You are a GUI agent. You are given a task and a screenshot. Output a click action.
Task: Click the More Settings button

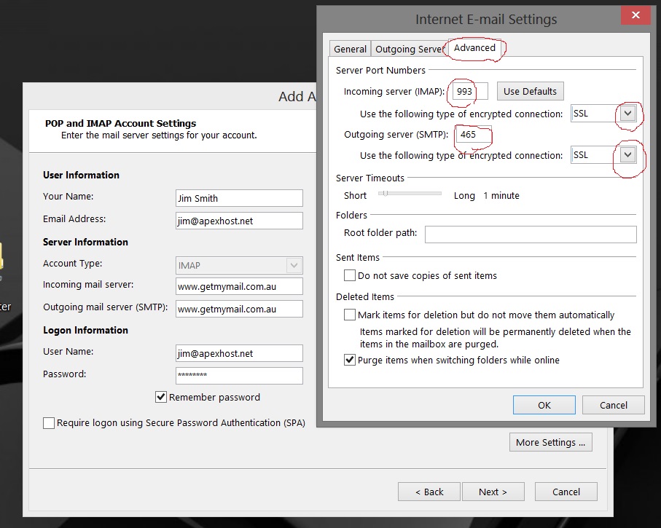tap(550, 442)
